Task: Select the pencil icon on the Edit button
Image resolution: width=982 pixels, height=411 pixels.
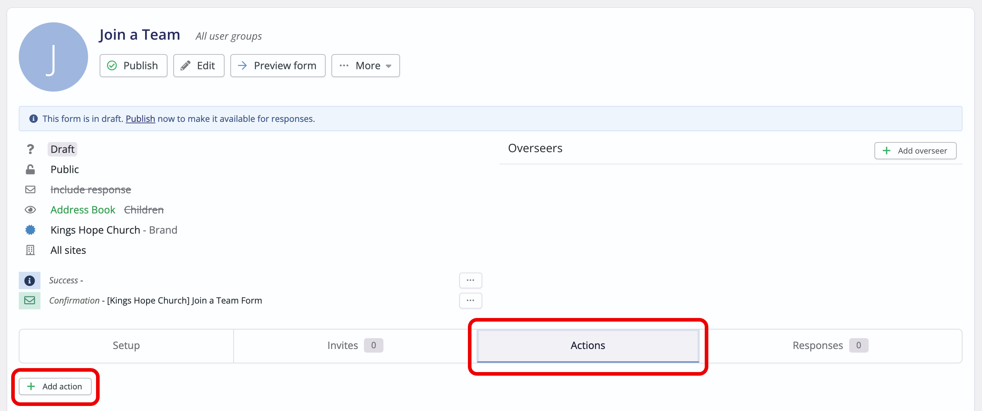Action: click(x=186, y=66)
